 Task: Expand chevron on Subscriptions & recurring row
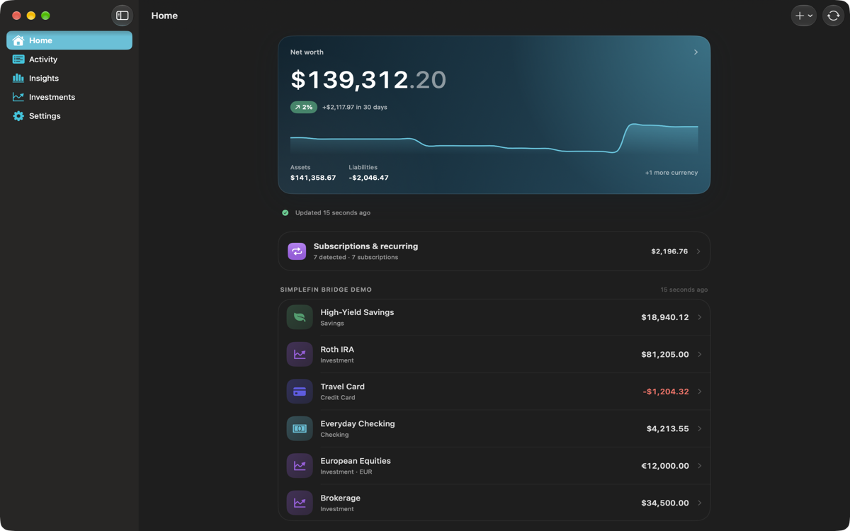tap(698, 251)
